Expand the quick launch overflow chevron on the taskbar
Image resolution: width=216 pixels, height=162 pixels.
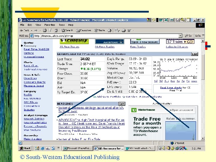click(58, 148)
